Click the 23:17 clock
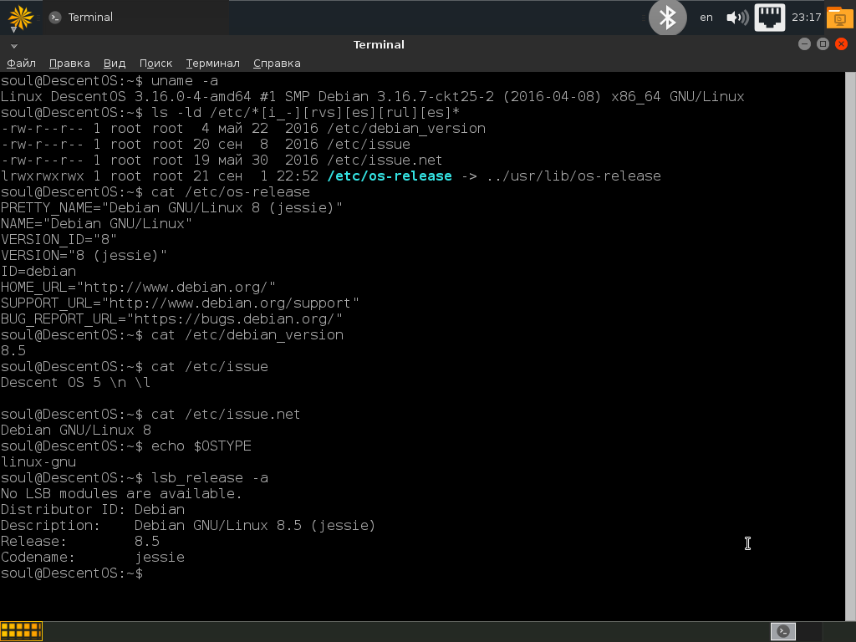 click(x=807, y=18)
